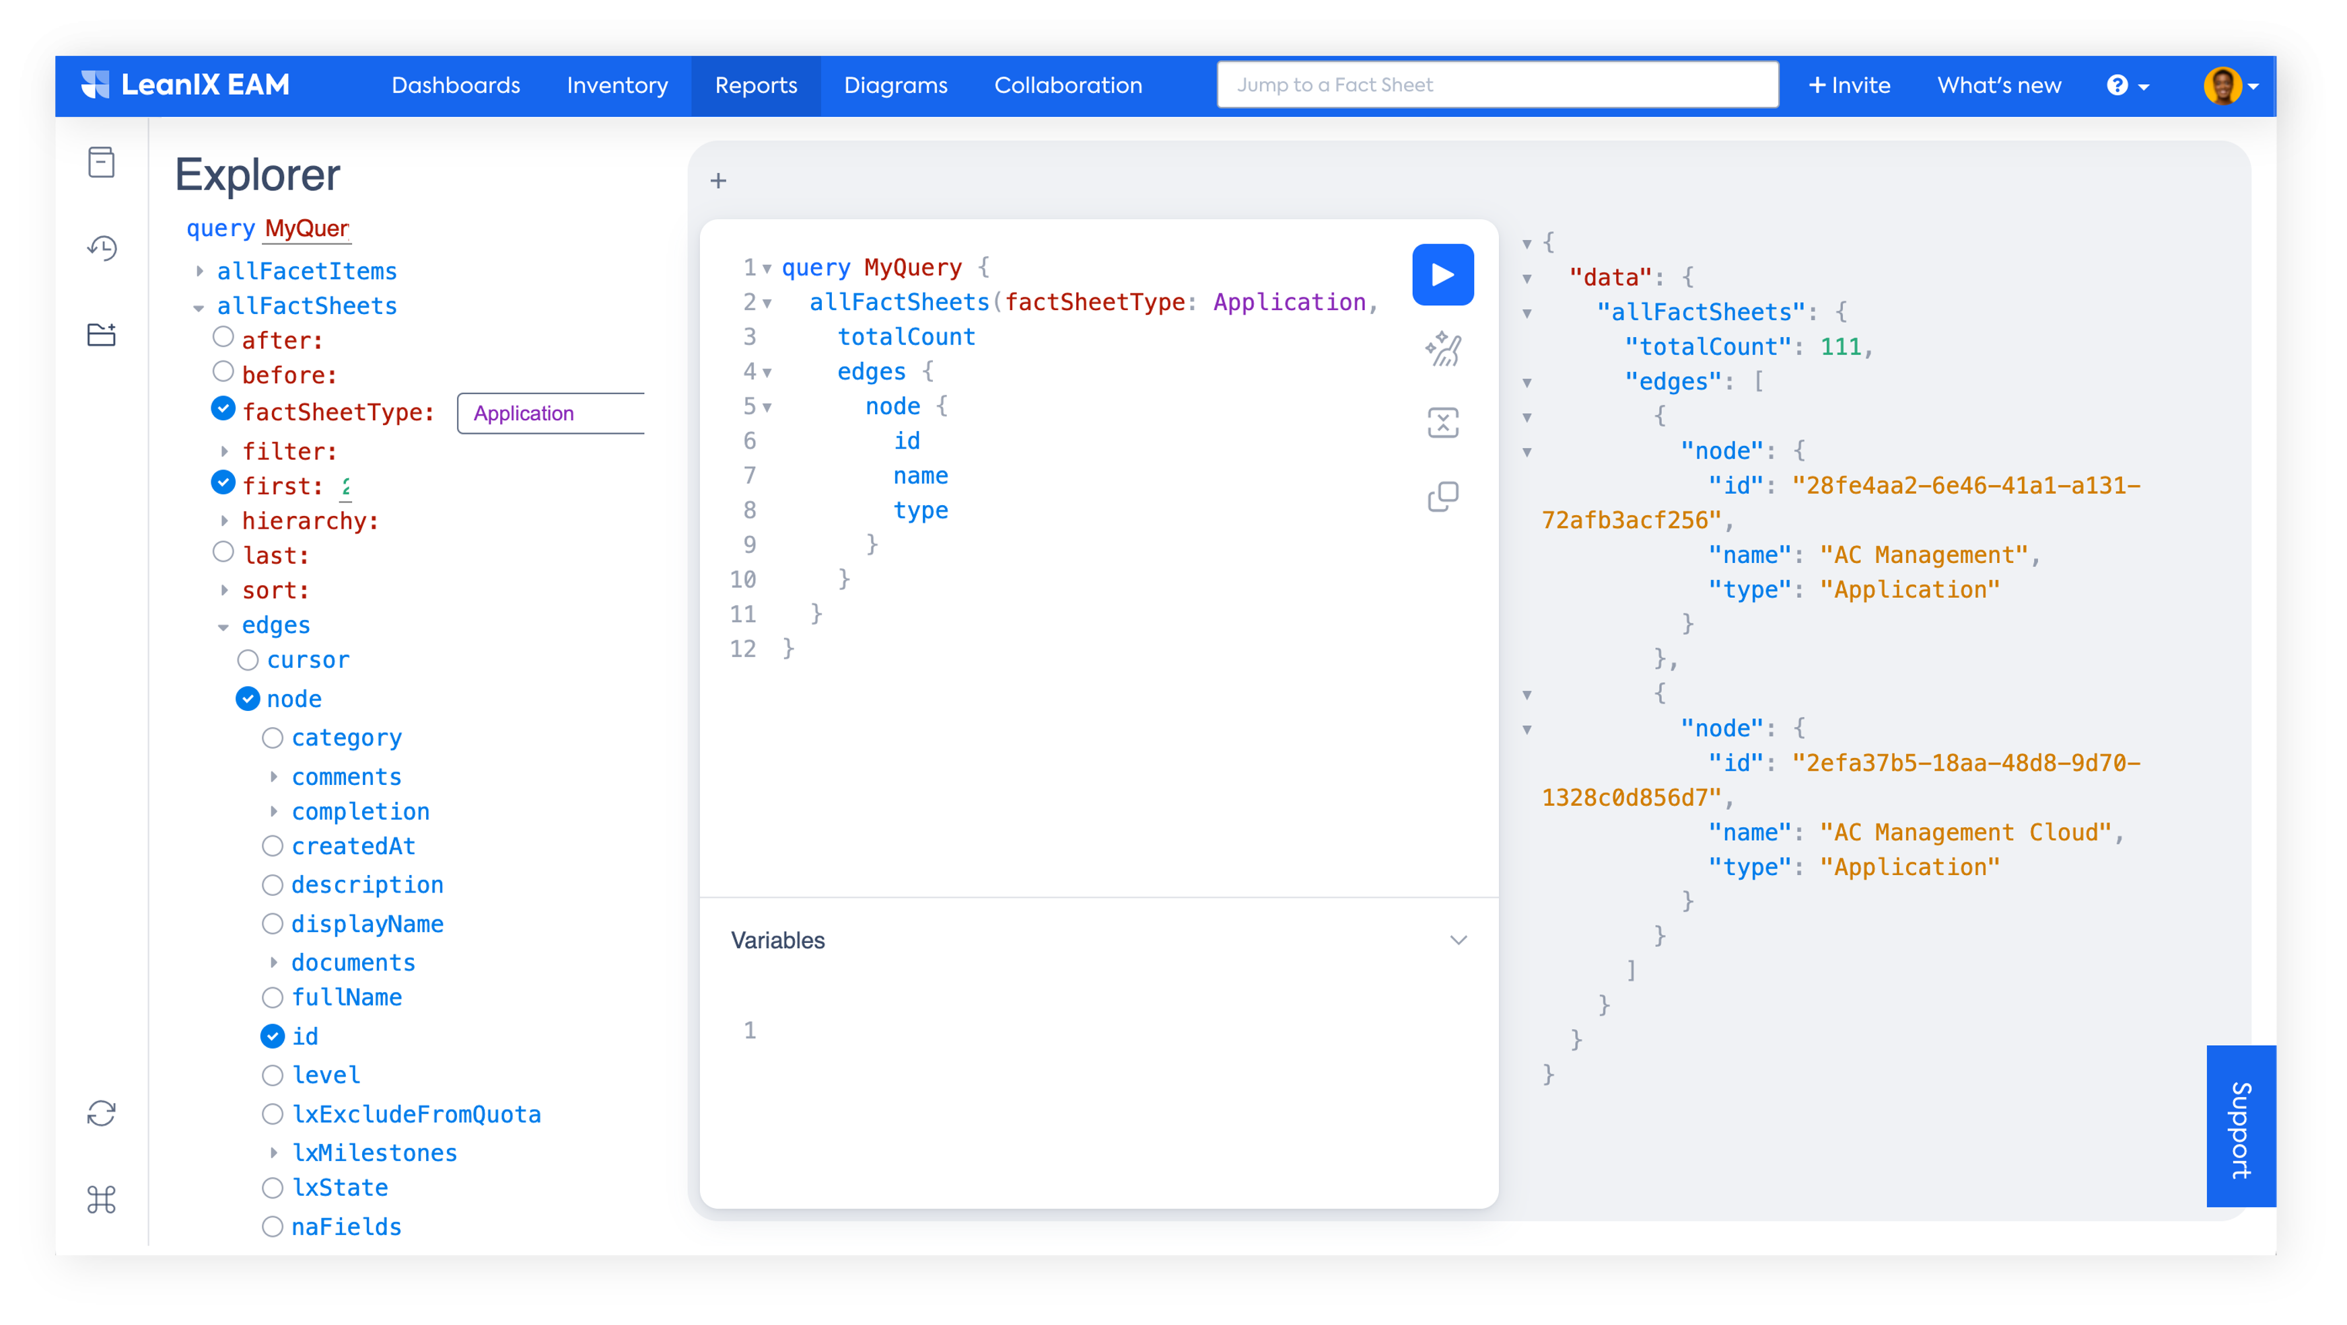Uncheck the first: argument
Viewport: 2347px width, 1325px height.
pos(222,483)
